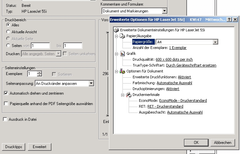This screenshot has width=240, height=154.
Task: Click Aktiviert link for Druckoptimierungen
Action: 173,89
